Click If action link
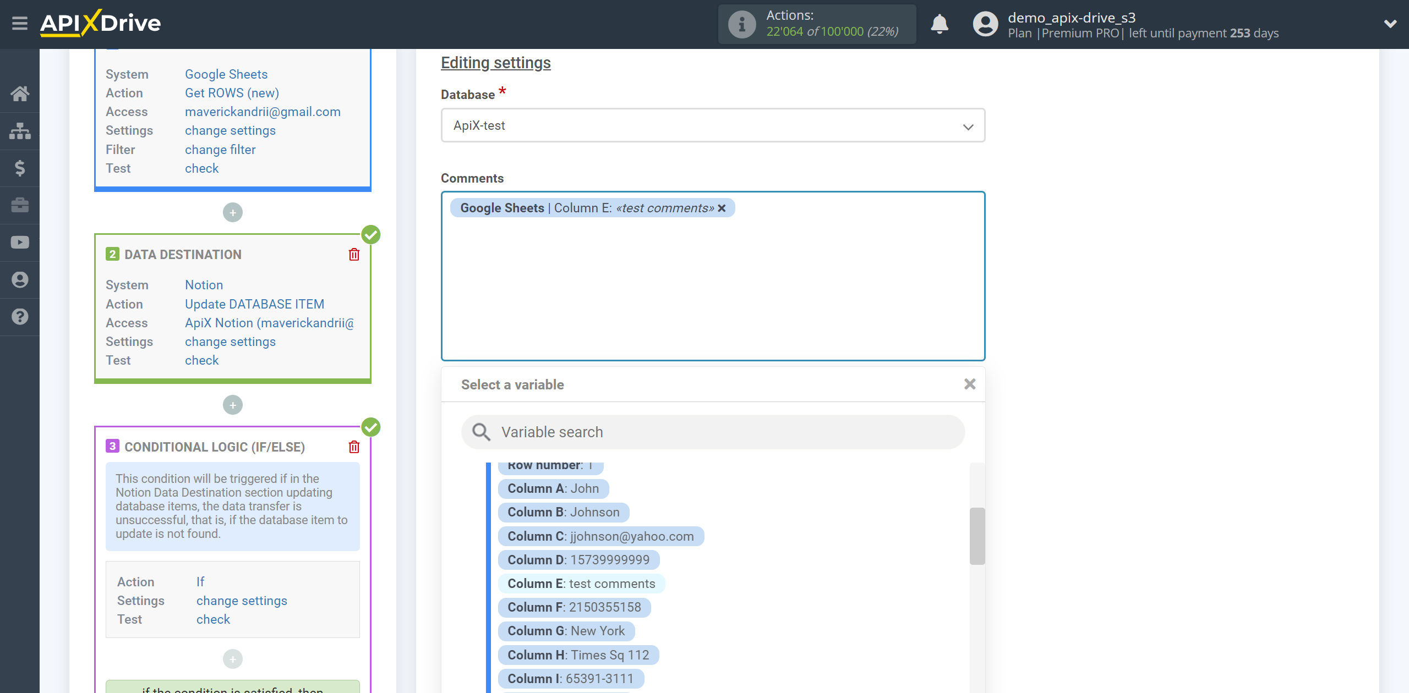Viewport: 1409px width, 693px height. pos(200,582)
